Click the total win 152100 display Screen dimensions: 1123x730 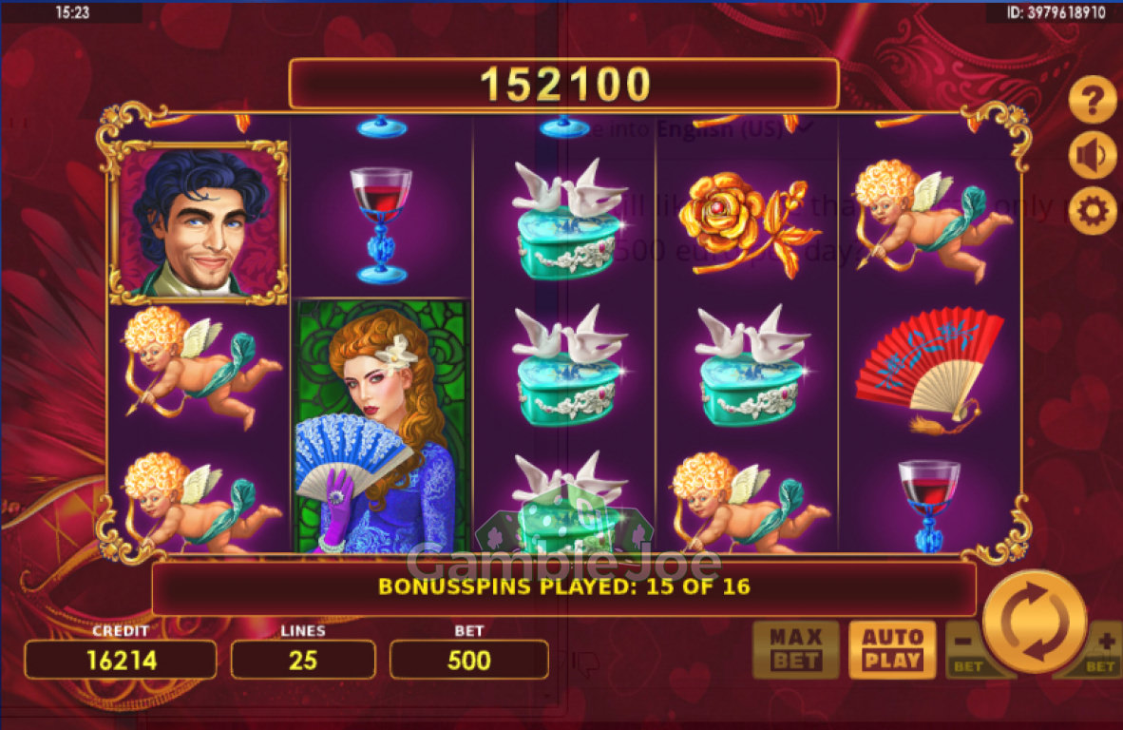click(x=563, y=84)
